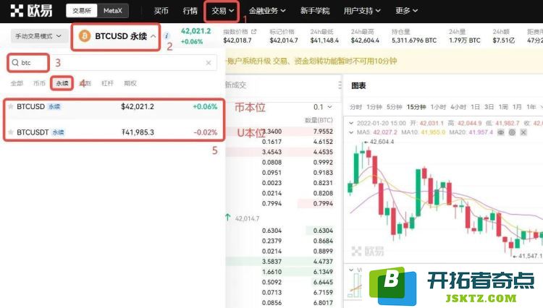The height and width of the screenshot is (308, 543).
Task: Open the 更多 dropdown menu
Action: pos(407,11)
